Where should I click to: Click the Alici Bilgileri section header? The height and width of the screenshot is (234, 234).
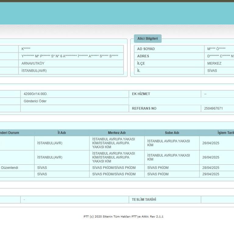[147, 38]
